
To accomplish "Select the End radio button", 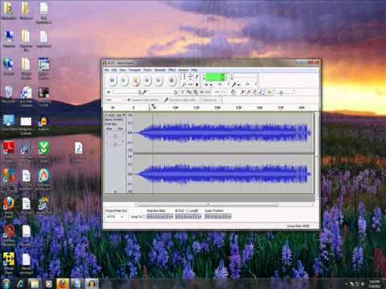I will tap(176, 211).
